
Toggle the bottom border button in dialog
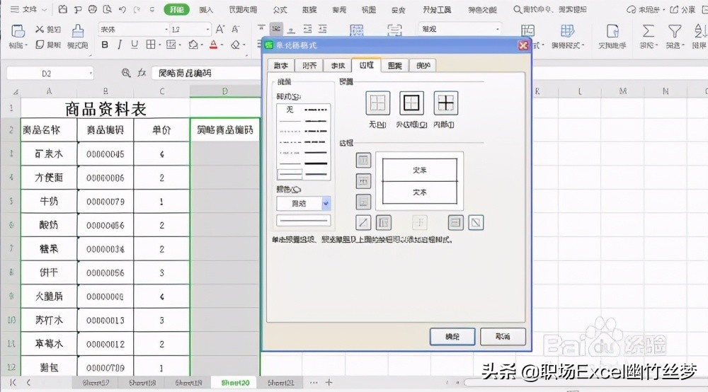tap(363, 202)
